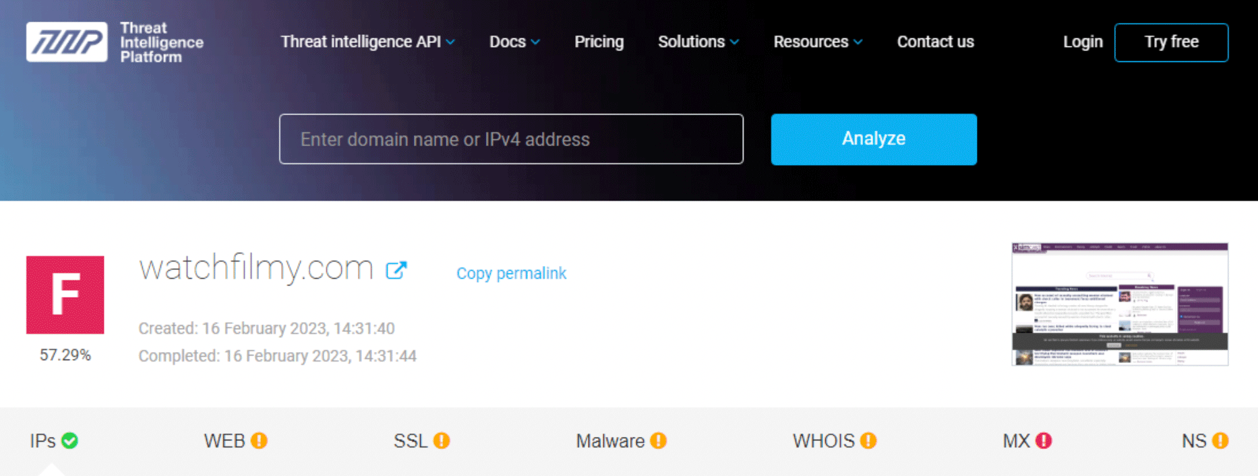This screenshot has width=1258, height=476.
Task: Open the Pricing page
Action: [x=599, y=42]
